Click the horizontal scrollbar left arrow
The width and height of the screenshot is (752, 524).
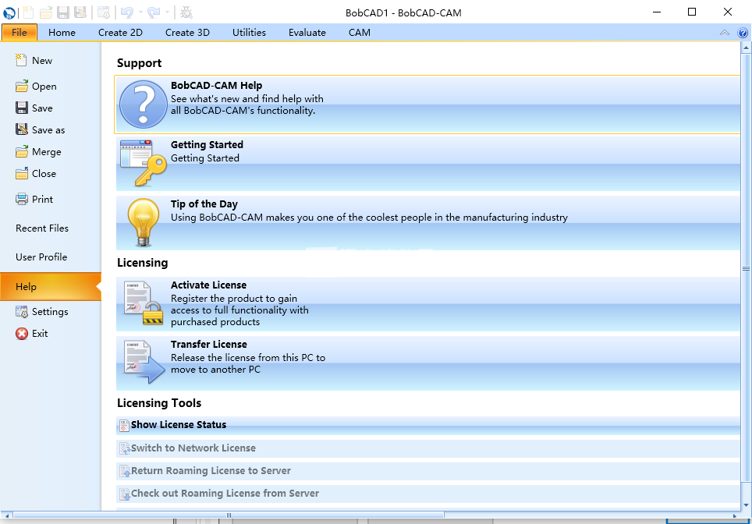pyautogui.click(x=6, y=516)
